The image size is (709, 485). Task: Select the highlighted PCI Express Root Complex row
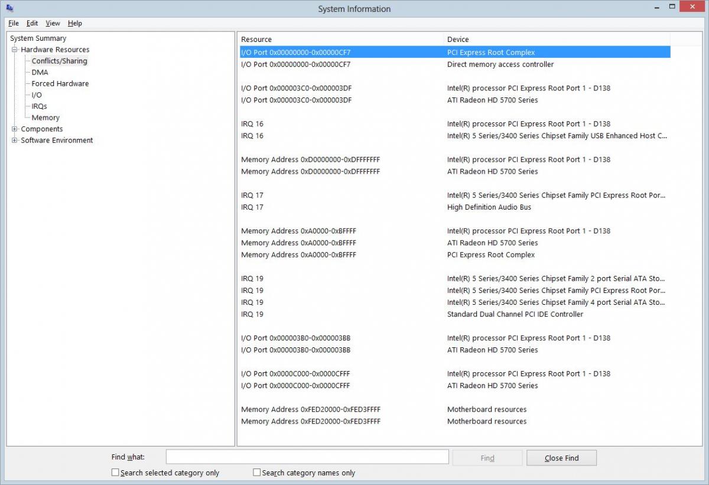click(454, 52)
